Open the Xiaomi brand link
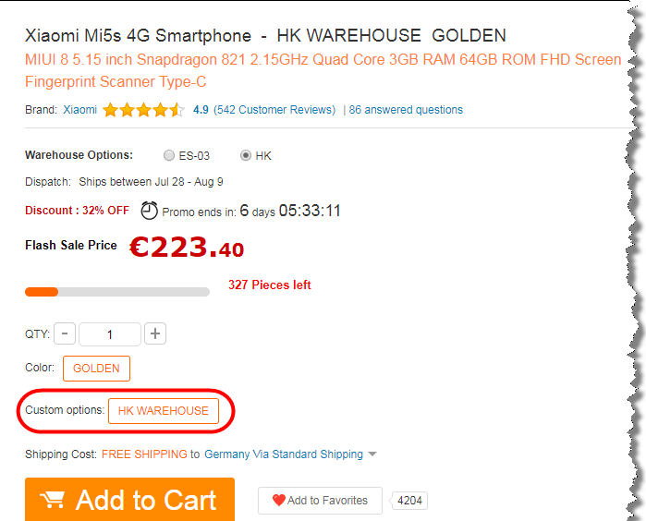The image size is (646, 521). (x=79, y=110)
